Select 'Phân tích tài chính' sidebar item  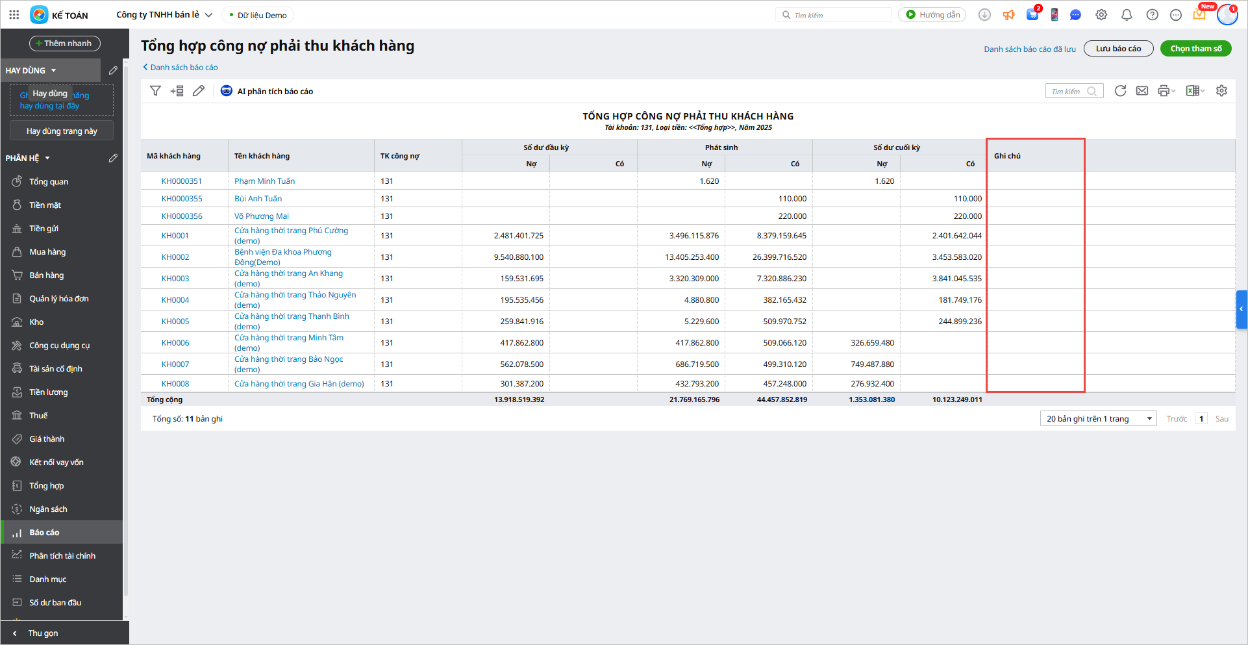point(62,556)
